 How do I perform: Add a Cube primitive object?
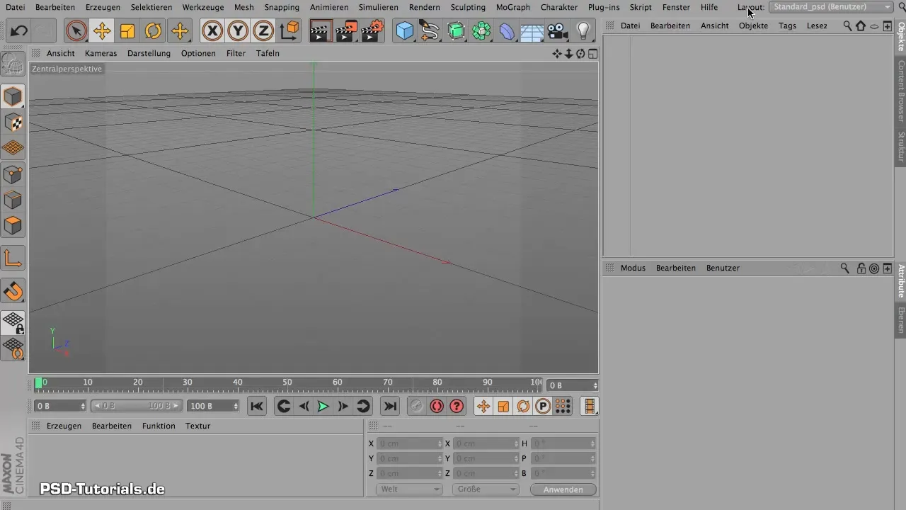click(x=405, y=31)
